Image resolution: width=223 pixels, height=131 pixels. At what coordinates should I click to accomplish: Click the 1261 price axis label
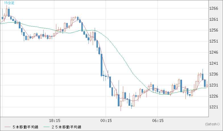(x=214, y=19)
